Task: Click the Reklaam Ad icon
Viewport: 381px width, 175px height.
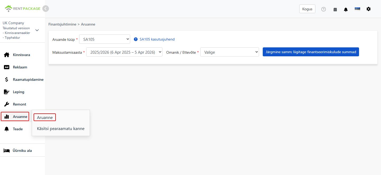Action: pos(7,67)
